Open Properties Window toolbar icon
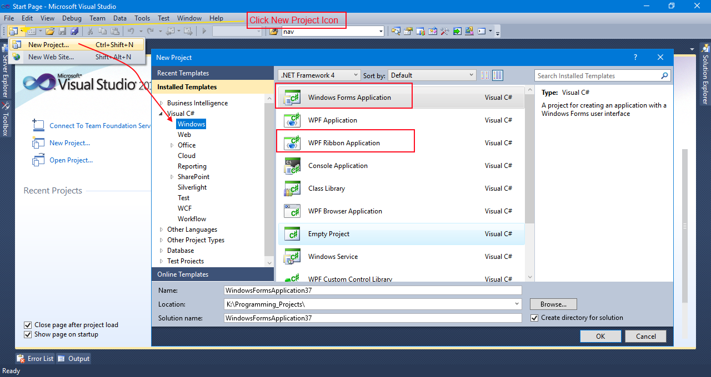 click(x=408, y=31)
